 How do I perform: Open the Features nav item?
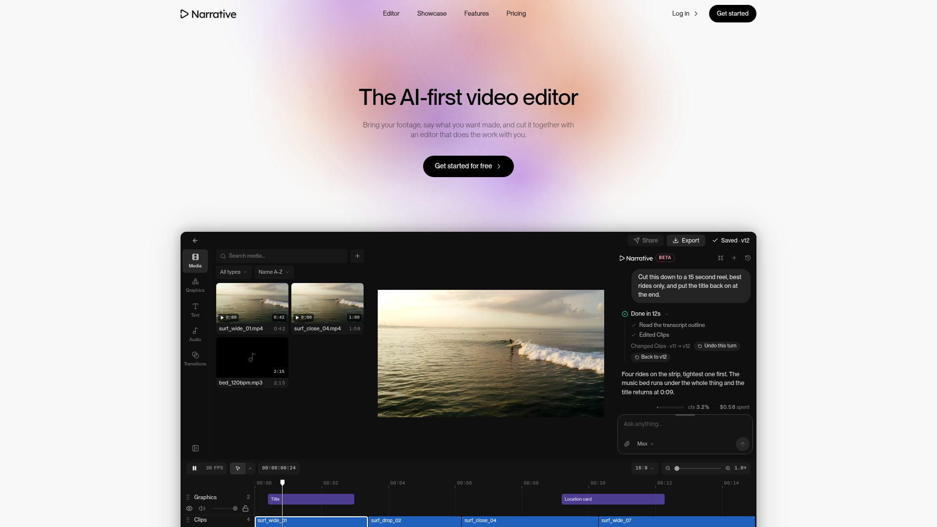[476, 14]
